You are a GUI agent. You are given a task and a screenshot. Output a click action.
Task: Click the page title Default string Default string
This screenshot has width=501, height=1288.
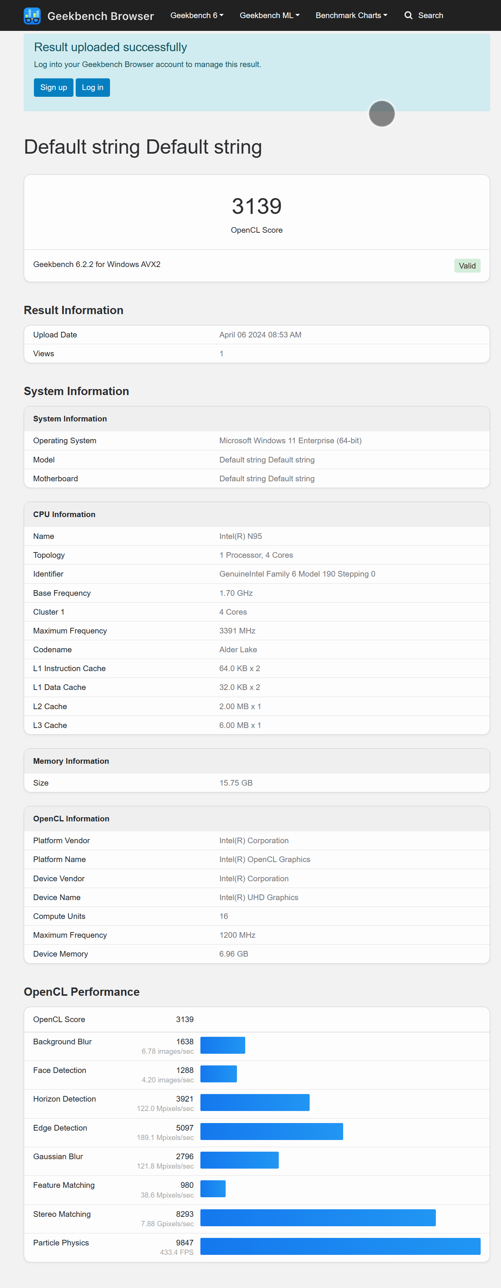pos(143,147)
